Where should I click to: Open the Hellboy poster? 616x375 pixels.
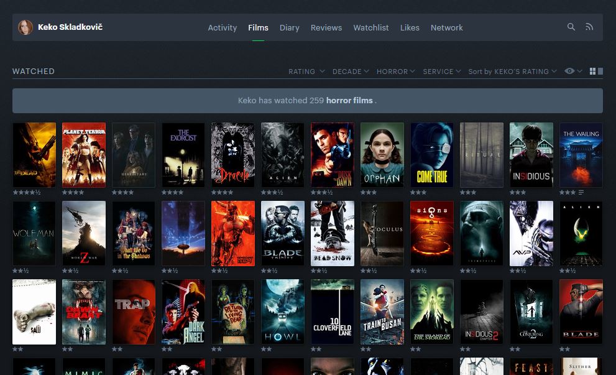pyautogui.click(x=233, y=233)
